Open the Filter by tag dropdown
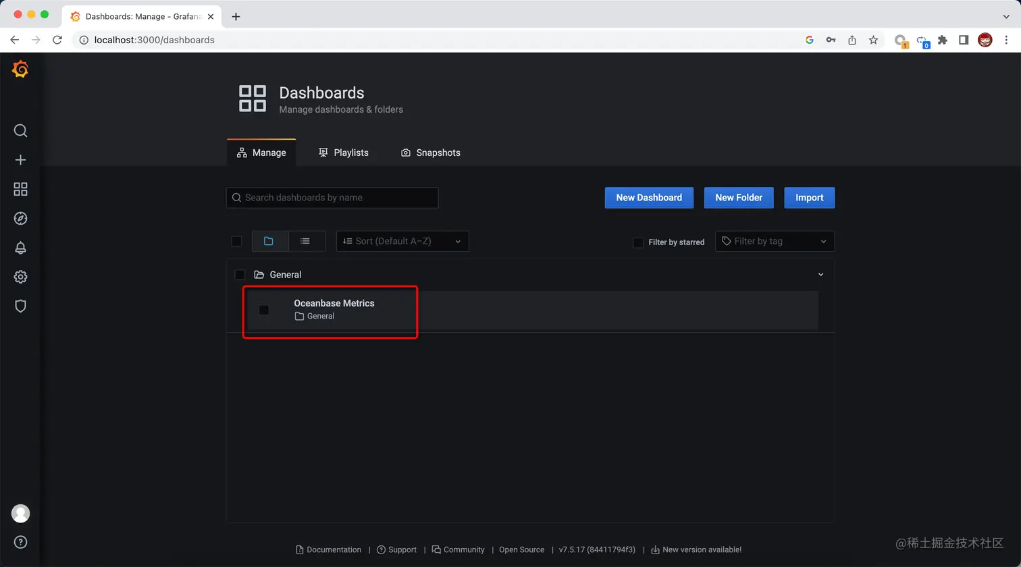This screenshot has width=1021, height=567. (x=775, y=241)
